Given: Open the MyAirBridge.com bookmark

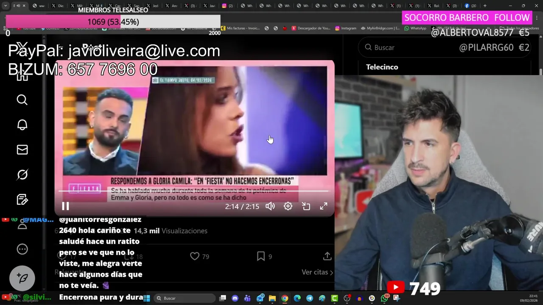Looking at the screenshot, I should pyautogui.click(x=380, y=28).
